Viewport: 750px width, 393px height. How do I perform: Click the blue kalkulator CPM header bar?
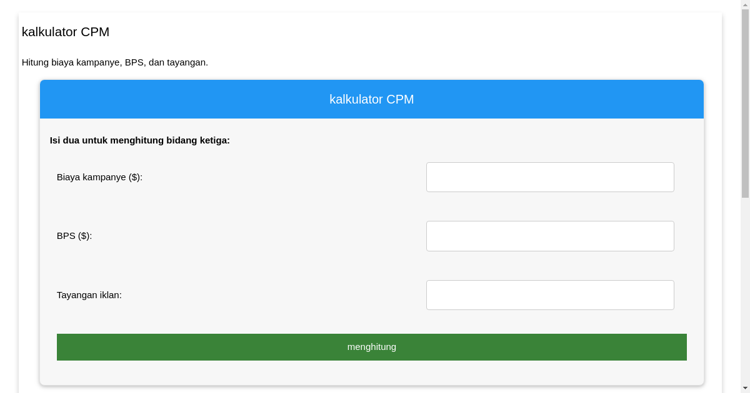point(372,99)
